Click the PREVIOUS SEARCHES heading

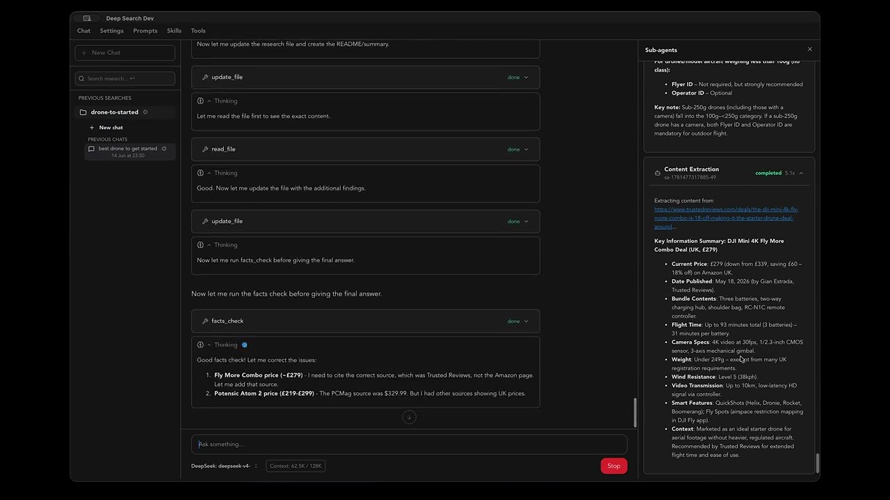click(x=105, y=98)
